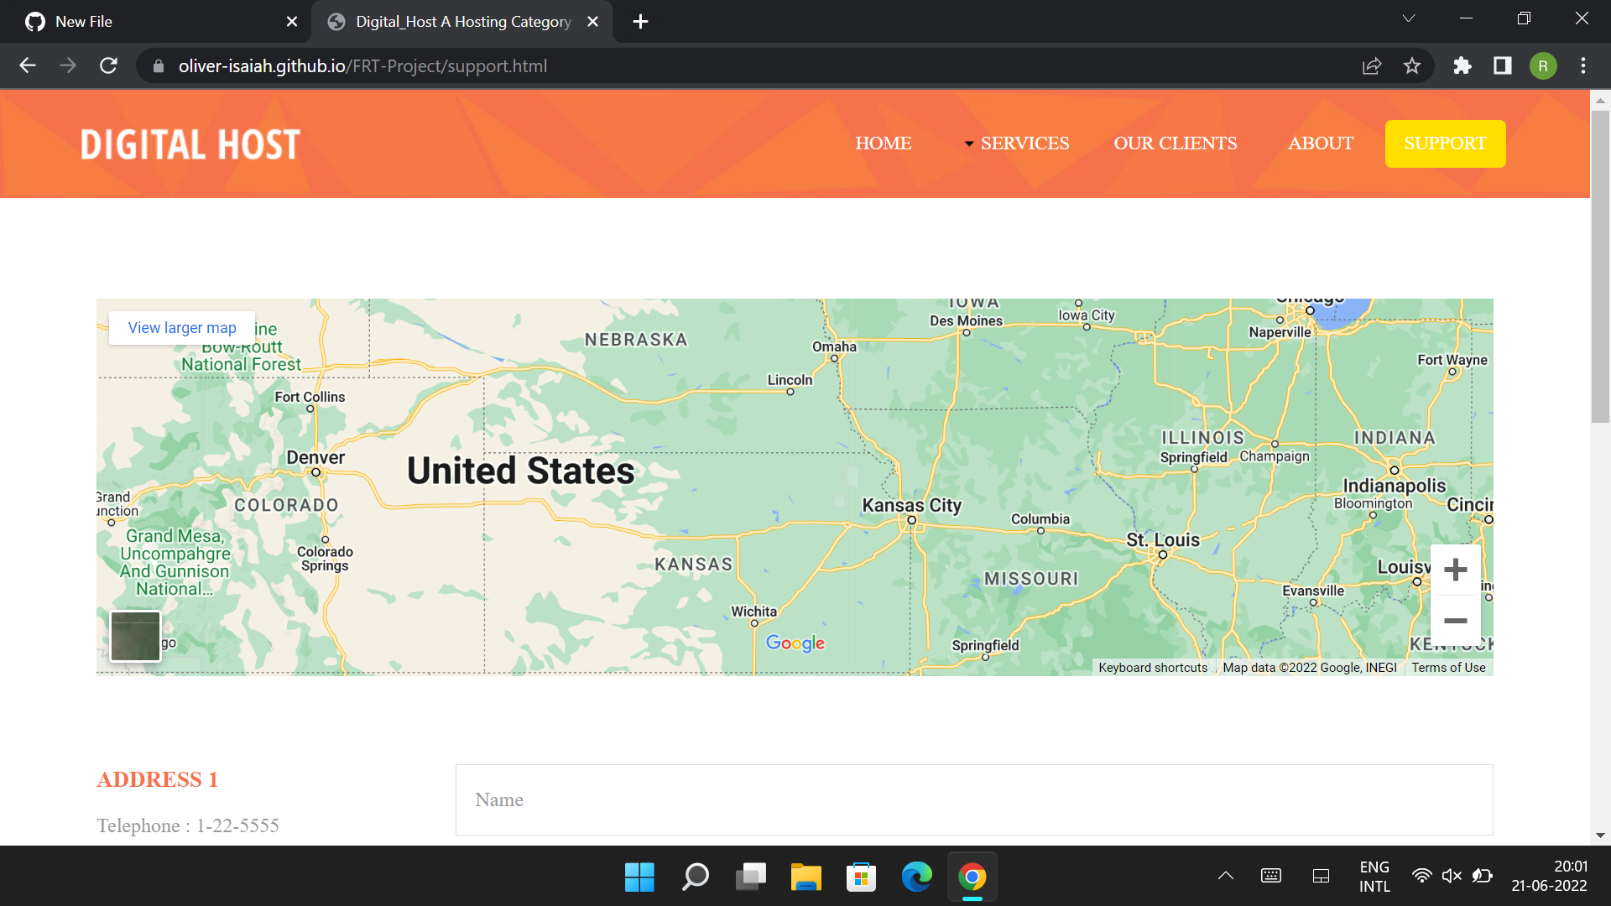This screenshot has width=1611, height=906.
Task: Click the Wi-Fi icon in the system tray
Action: click(1421, 876)
